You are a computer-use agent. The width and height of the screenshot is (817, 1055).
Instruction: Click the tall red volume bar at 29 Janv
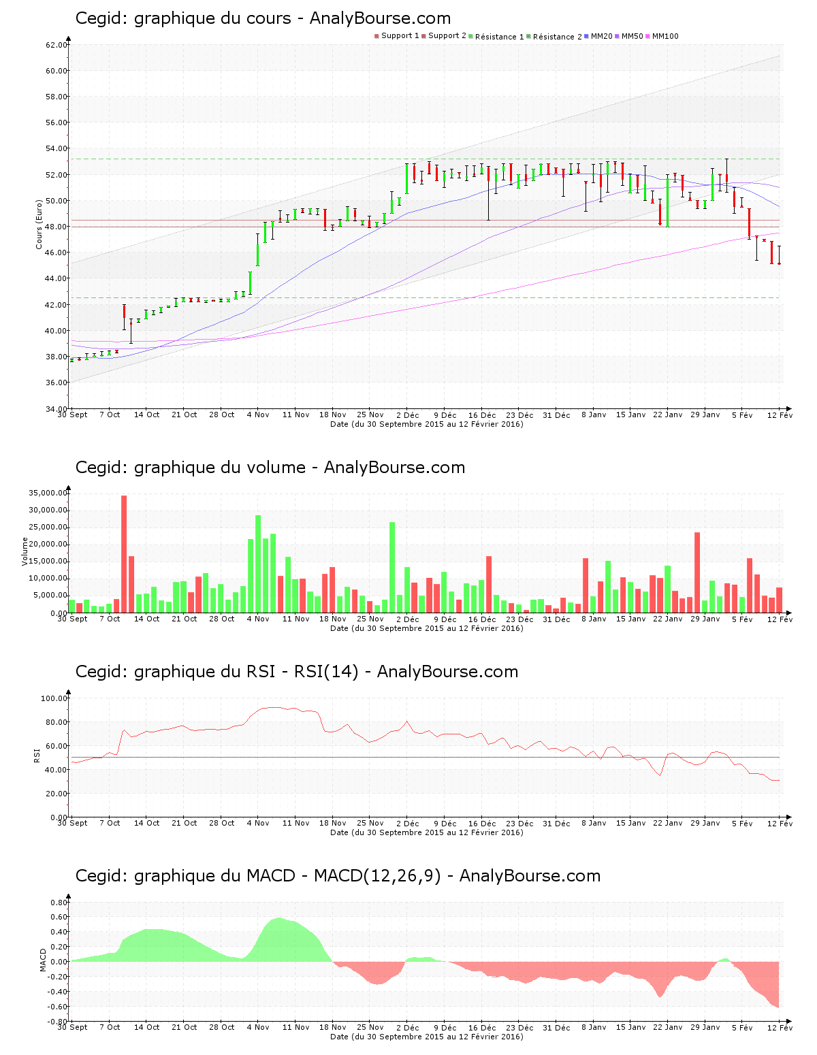tap(697, 572)
